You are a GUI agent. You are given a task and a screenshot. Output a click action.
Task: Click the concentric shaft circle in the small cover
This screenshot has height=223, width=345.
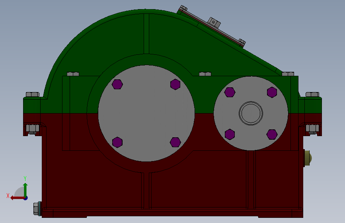251,113
